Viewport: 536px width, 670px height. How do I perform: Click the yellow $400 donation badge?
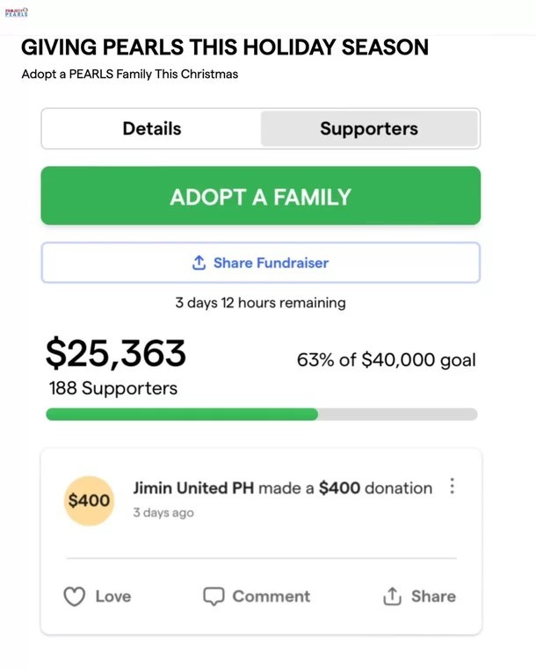point(89,501)
